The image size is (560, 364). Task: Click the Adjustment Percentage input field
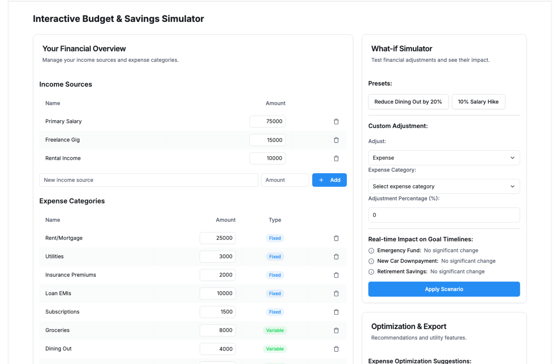coord(444,215)
